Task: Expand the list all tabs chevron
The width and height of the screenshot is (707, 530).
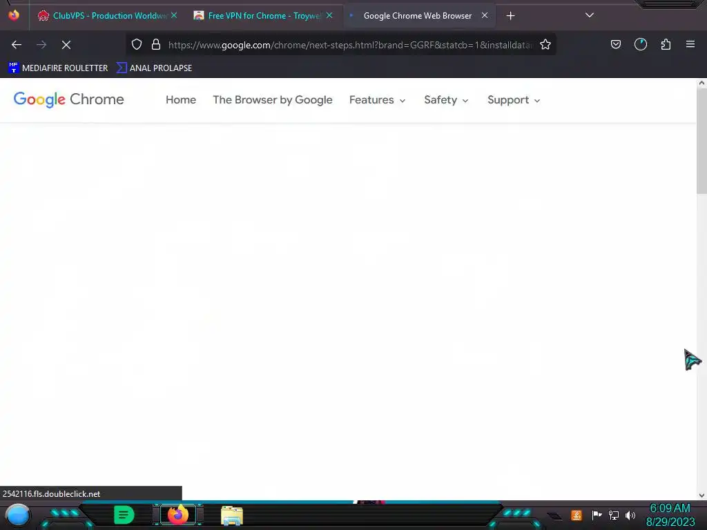Action: 590,16
